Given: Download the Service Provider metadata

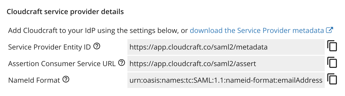Looking at the screenshot, I should click(257, 31).
